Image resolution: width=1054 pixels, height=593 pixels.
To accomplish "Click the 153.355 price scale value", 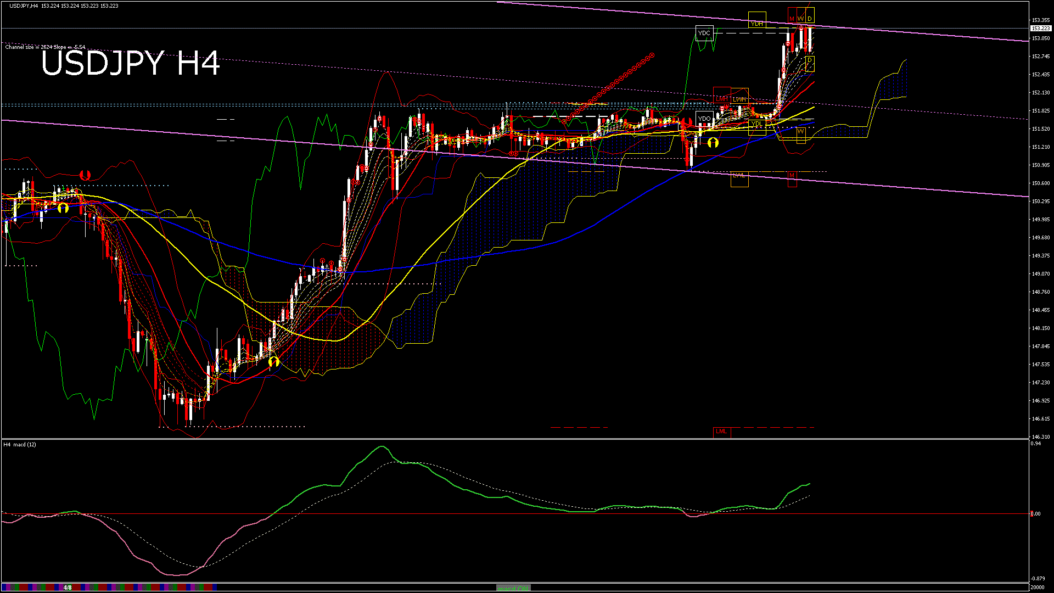I will click(x=1041, y=20).
